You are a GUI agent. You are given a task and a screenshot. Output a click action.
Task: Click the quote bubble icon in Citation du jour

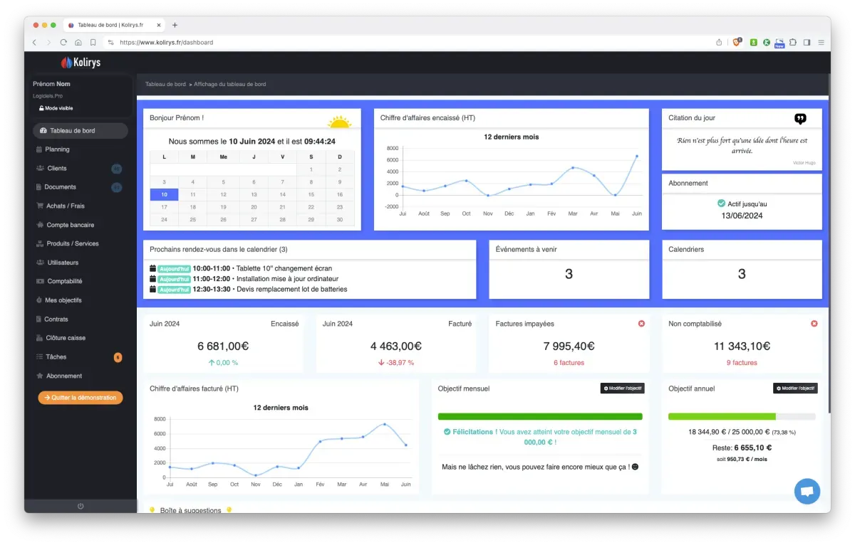tap(800, 119)
